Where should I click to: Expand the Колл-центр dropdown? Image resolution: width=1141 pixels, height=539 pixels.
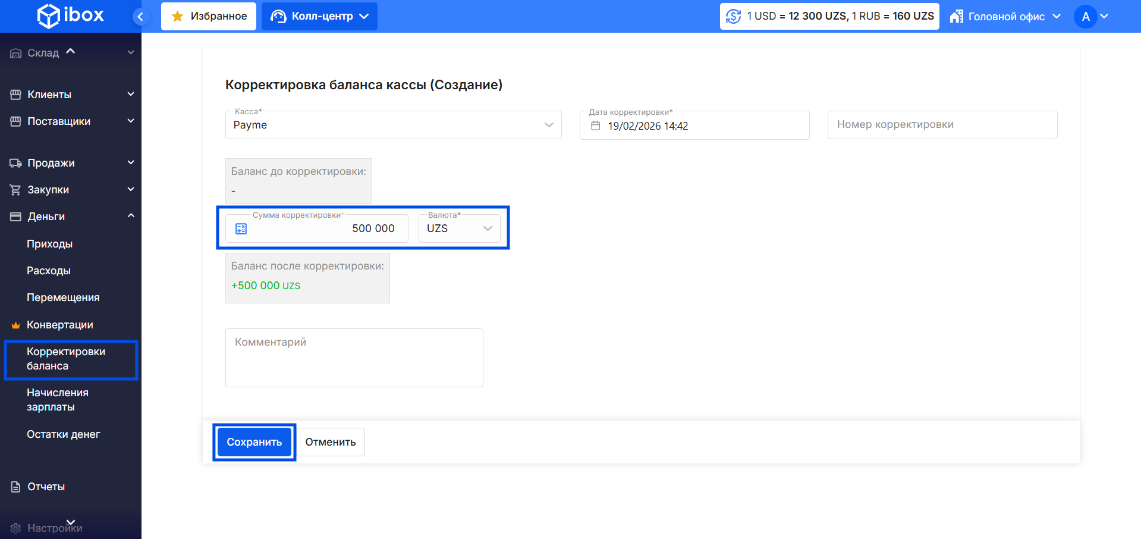(x=319, y=16)
